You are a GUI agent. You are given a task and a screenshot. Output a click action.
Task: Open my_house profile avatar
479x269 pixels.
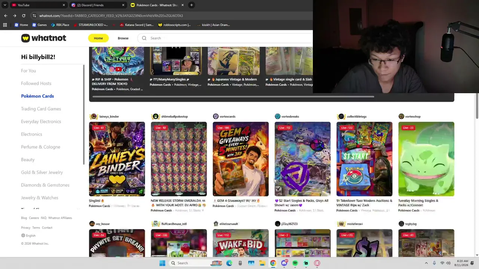coord(92,224)
